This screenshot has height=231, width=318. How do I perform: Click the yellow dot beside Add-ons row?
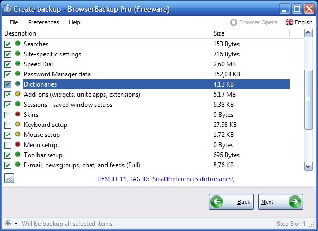click(18, 94)
